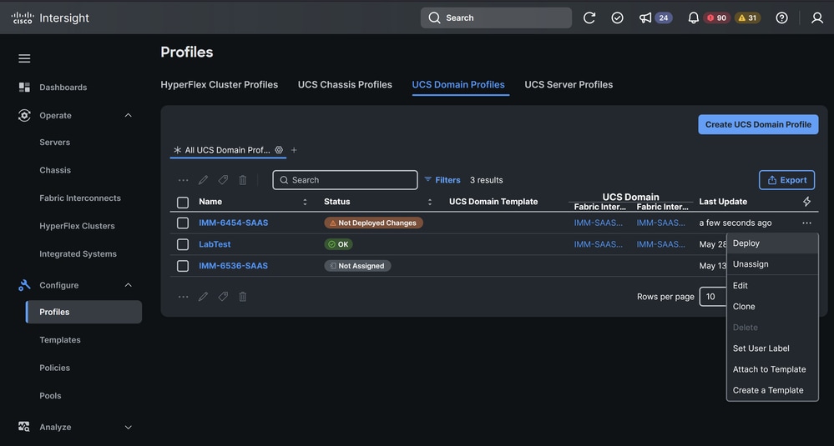The width and height of the screenshot is (834, 446).
Task: Open Fabric Interconnects in the sidebar
Action: (x=80, y=198)
